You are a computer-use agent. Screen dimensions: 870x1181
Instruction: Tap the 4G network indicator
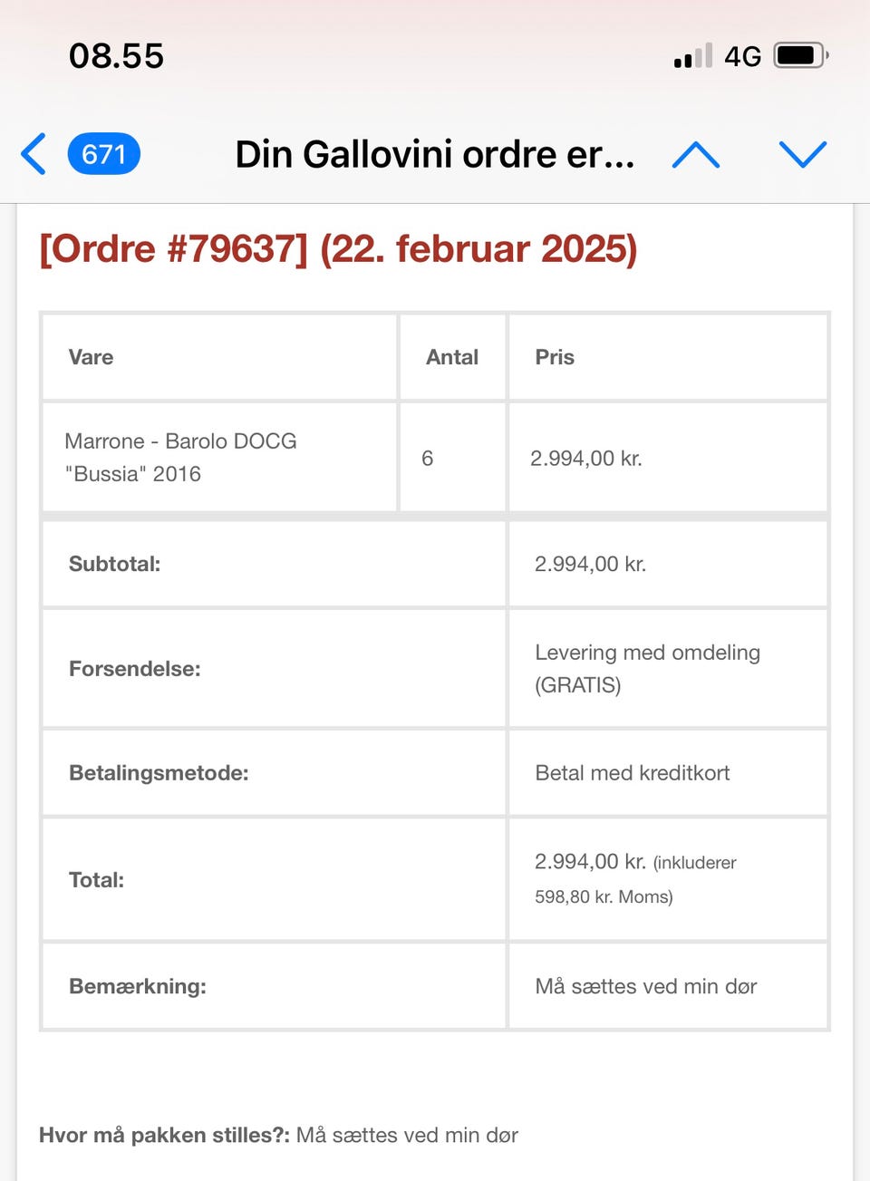tap(742, 56)
